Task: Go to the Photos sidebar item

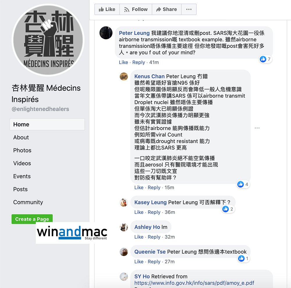Action: coord(22,150)
